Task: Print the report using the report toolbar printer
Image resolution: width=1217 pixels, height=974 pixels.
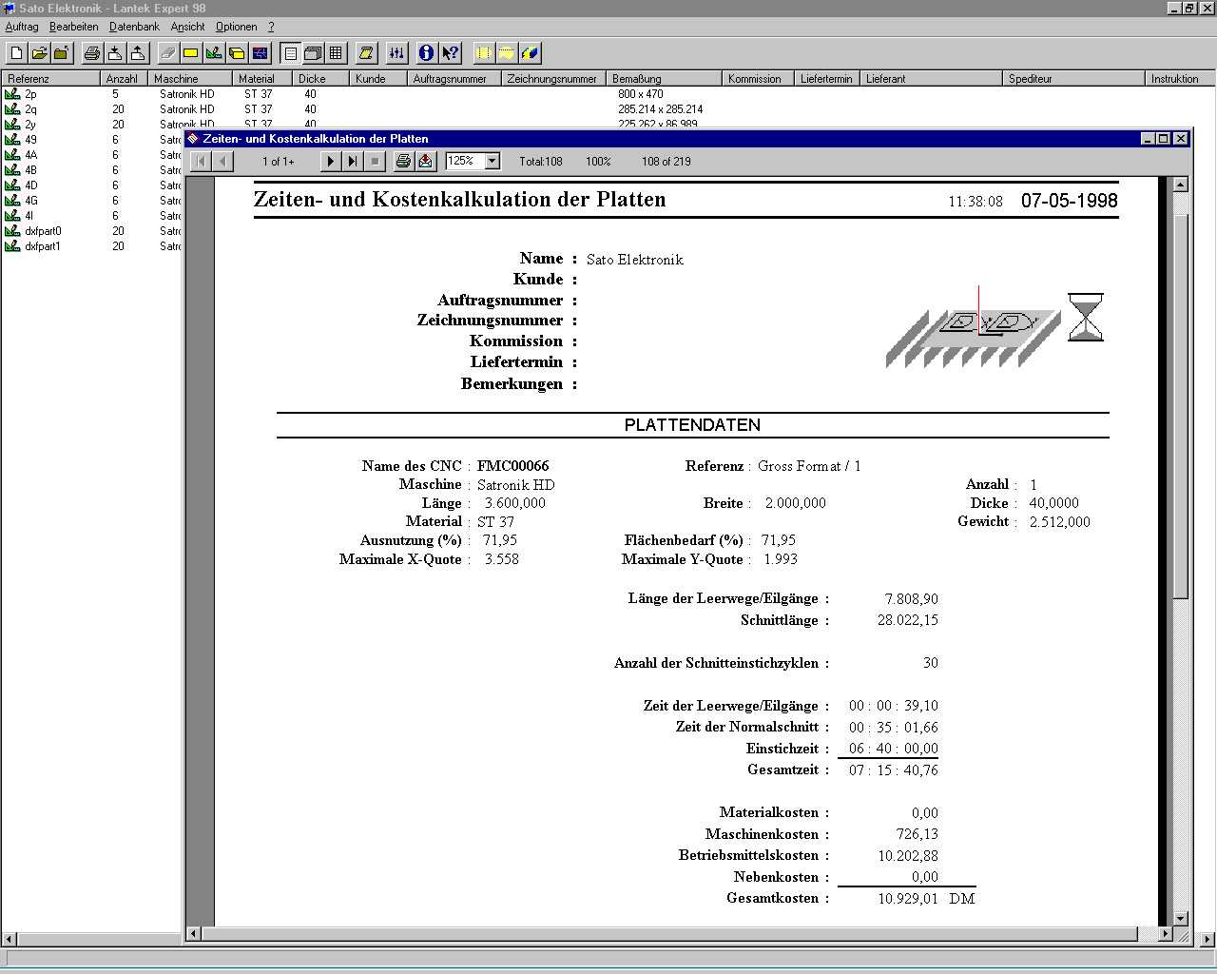Action: 403,161
